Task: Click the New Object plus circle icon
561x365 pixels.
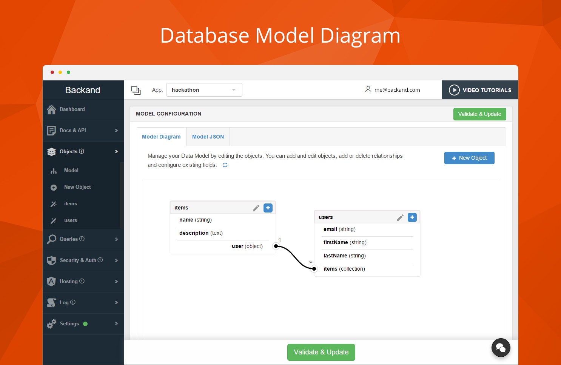Action: (54, 188)
